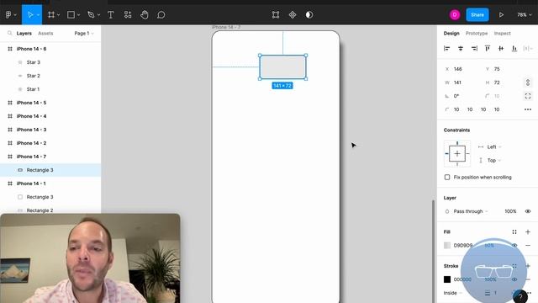Click the fill color swatch D9D9D9
The image size is (538, 303).
(x=447, y=245)
